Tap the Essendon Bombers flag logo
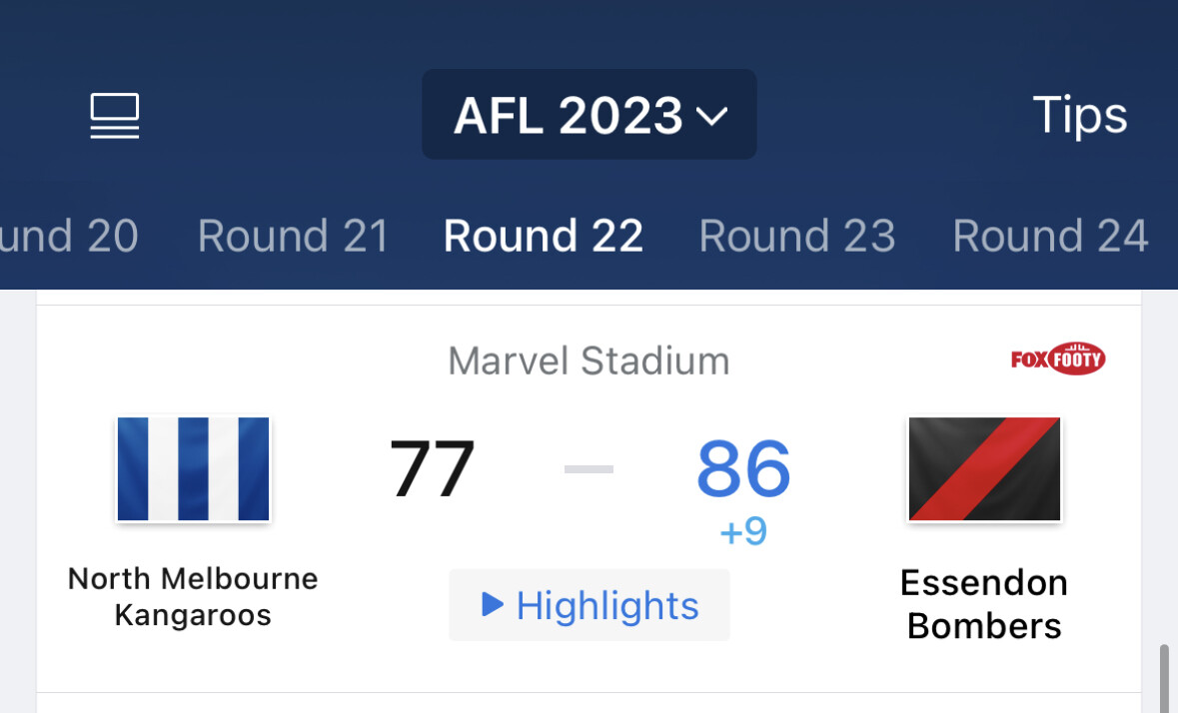This screenshot has height=713, width=1178. tap(984, 469)
